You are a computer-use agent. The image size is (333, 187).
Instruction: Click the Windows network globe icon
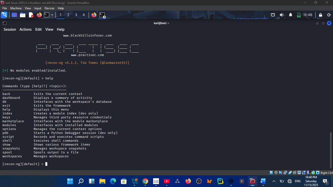289,181
